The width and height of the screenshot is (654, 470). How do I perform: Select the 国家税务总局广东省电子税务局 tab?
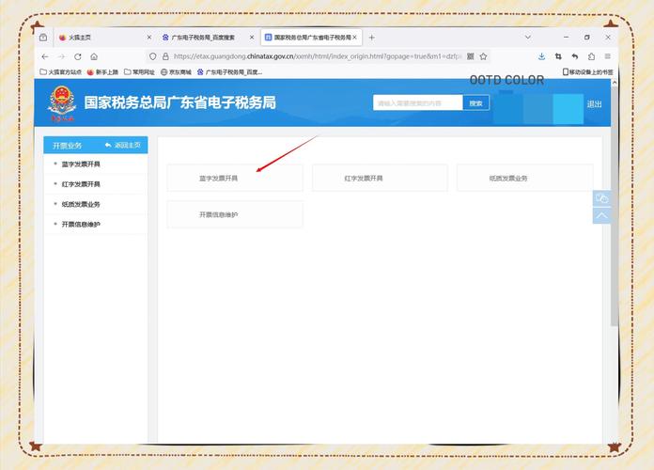point(312,38)
